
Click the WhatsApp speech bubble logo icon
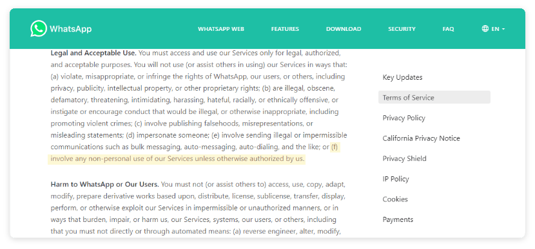click(x=39, y=28)
